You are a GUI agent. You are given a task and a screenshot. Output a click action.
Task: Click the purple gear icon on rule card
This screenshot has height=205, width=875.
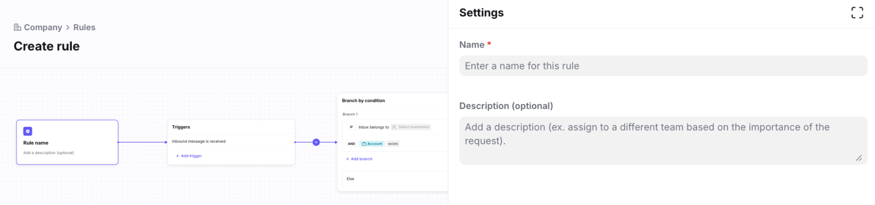tap(28, 131)
